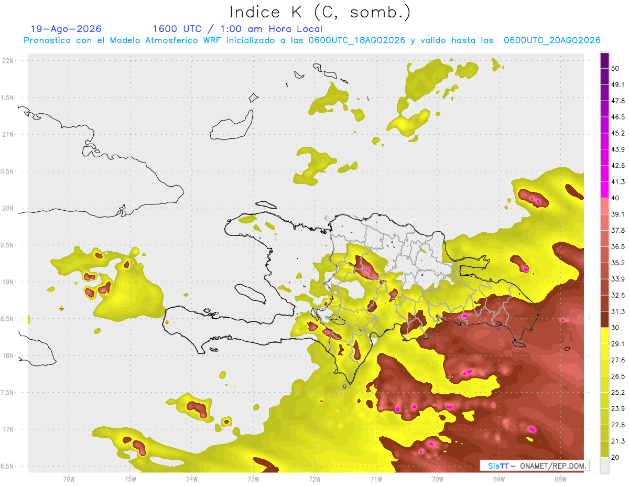Click the '21N' latitude label
The height and width of the screenshot is (486, 629).
tap(9, 134)
